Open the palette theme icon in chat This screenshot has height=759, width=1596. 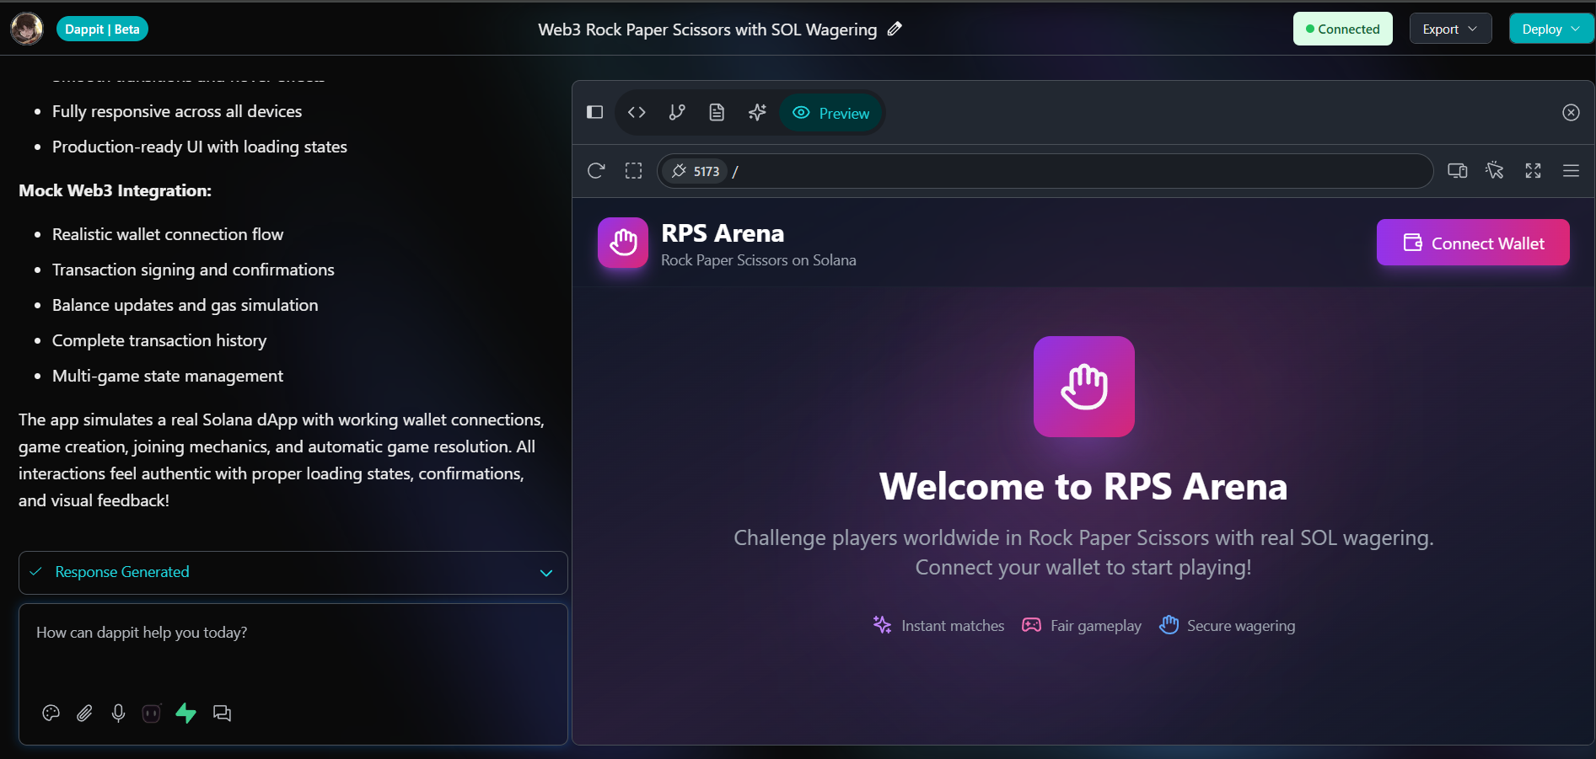click(51, 714)
